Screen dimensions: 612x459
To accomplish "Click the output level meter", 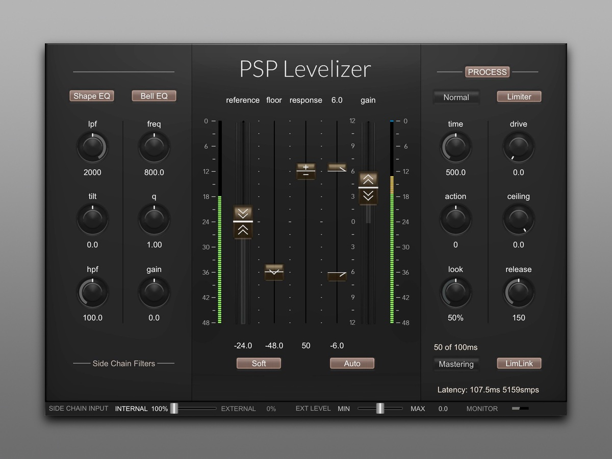I will pyautogui.click(x=392, y=222).
